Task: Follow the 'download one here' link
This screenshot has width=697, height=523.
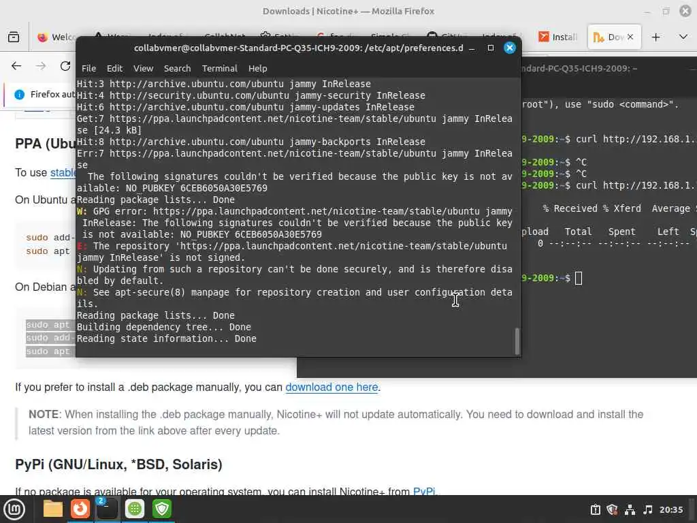Action: [331, 387]
